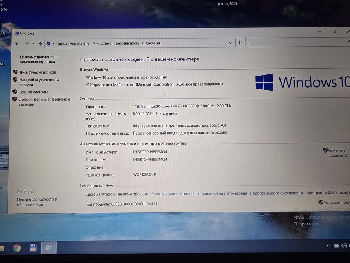Image resolution: width=350 pixels, height=263 pixels.
Task: Click the computer icon in address bar
Action: [48, 43]
